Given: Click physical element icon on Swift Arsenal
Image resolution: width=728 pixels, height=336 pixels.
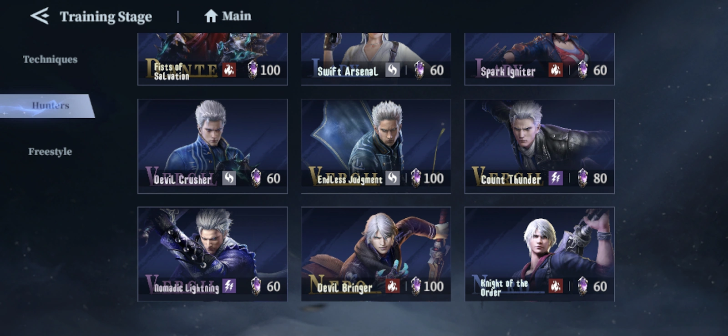Looking at the screenshot, I should click(393, 70).
